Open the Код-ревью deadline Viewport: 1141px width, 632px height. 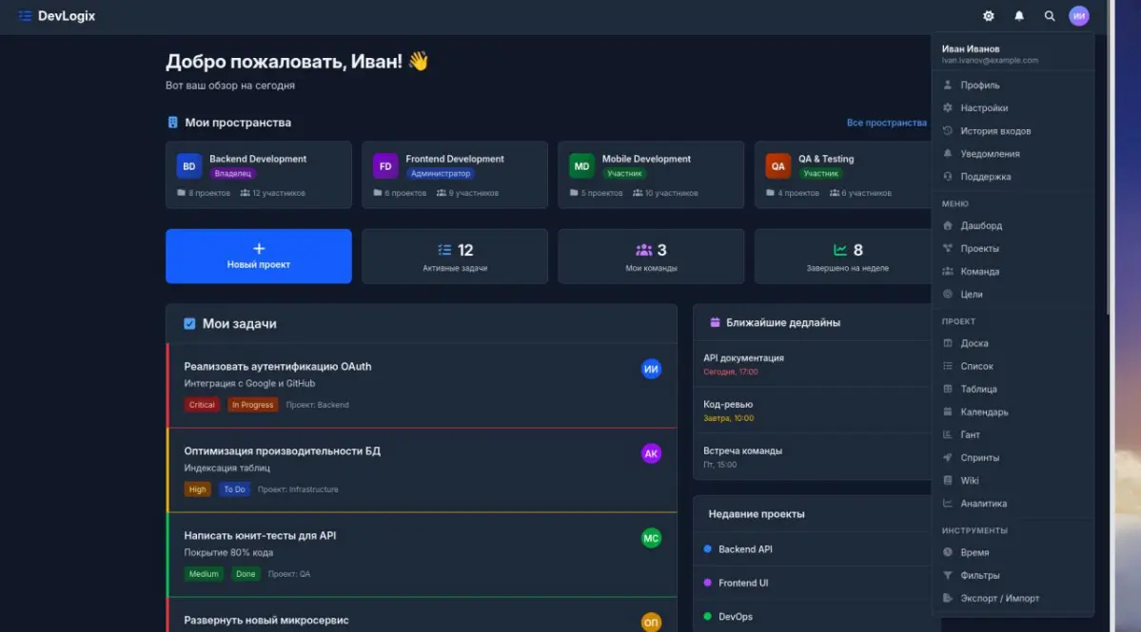813,412
